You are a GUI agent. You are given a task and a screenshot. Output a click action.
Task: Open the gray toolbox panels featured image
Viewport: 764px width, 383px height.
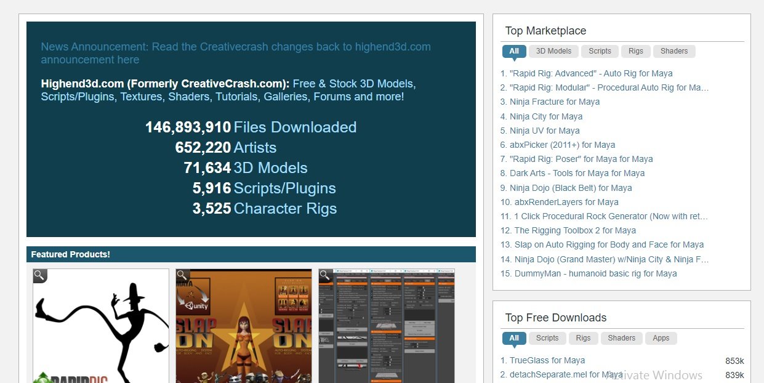[x=387, y=326]
